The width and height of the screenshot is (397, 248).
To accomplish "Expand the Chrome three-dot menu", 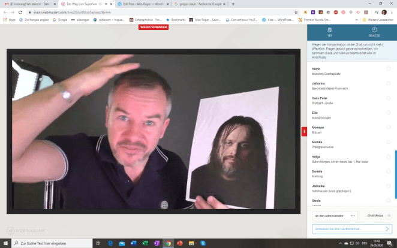I will coord(392,11).
